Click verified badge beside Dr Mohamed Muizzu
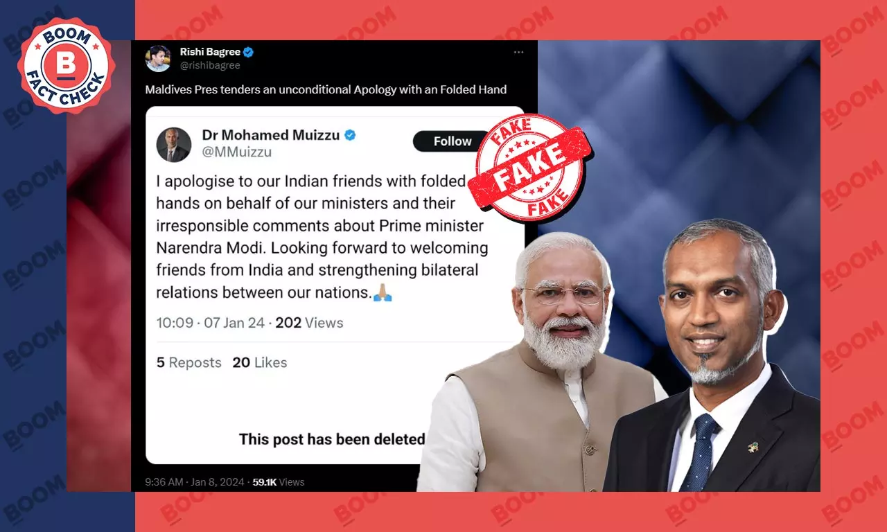 351,135
